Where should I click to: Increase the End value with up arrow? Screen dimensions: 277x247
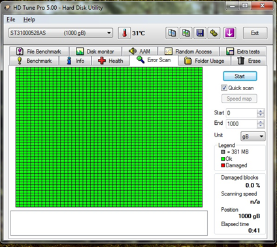[x=261, y=122]
